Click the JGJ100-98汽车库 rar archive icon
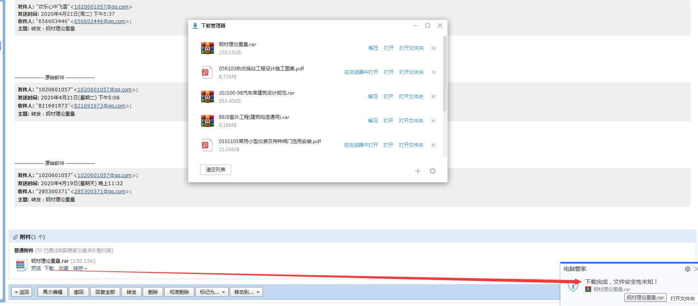The width and height of the screenshot is (698, 306). tap(208, 97)
